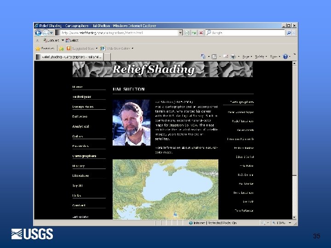This screenshot has width=331, height=248.
Task: Click the Fridolin Becker link
Action: 244,148
